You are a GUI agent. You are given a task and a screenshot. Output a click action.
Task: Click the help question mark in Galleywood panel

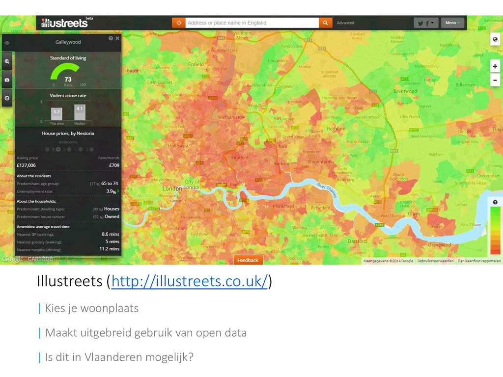111,38
